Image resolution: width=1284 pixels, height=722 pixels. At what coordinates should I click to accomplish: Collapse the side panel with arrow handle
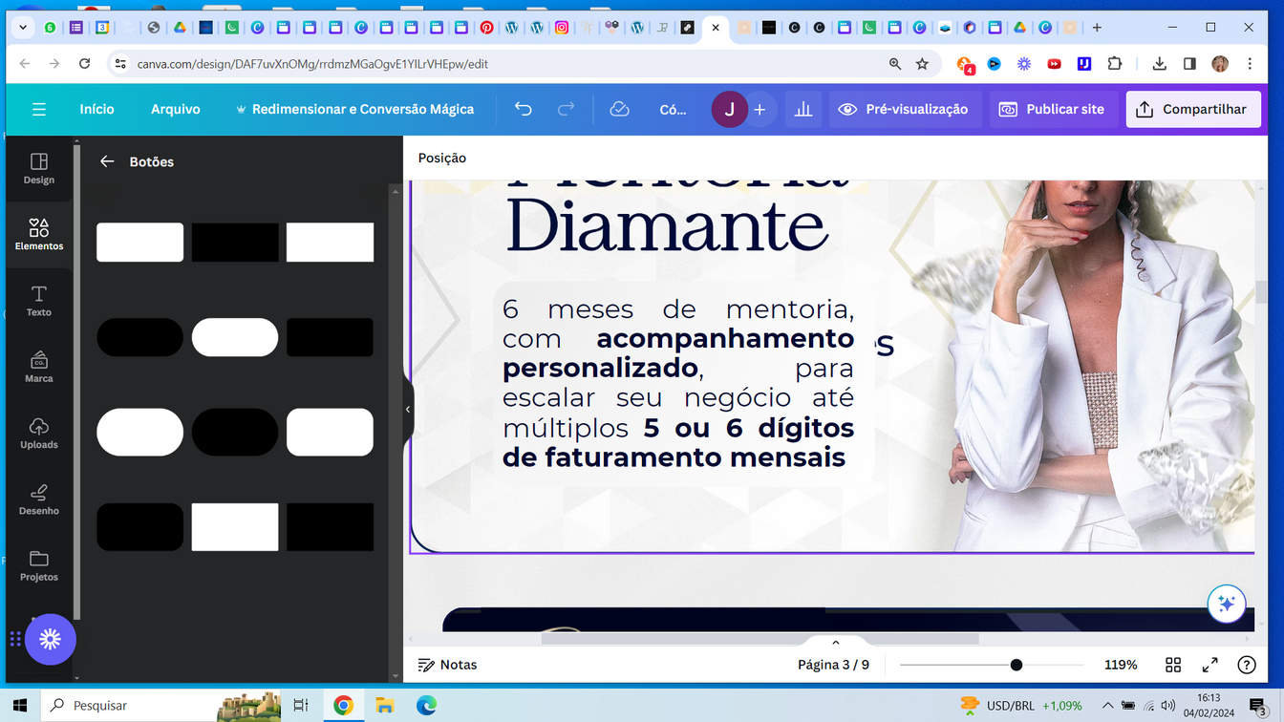(408, 410)
